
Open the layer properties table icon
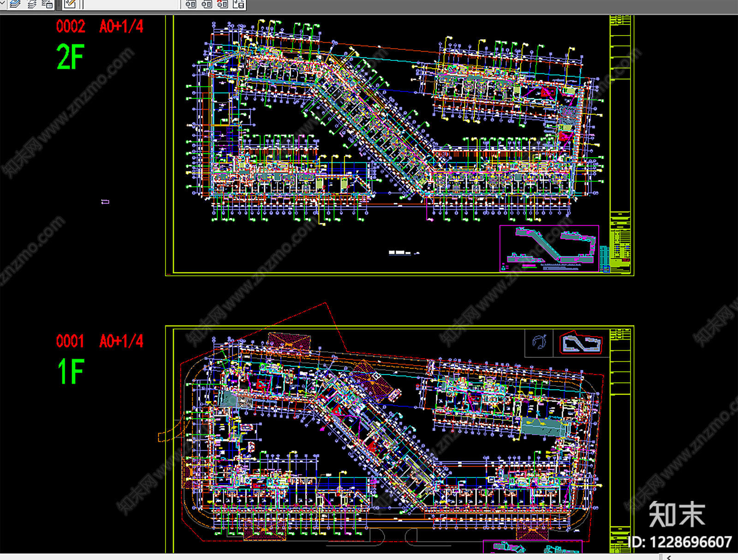[x=47, y=4]
